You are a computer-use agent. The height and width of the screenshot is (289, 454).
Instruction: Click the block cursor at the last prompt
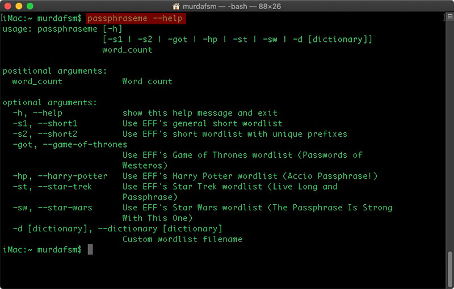click(x=90, y=249)
